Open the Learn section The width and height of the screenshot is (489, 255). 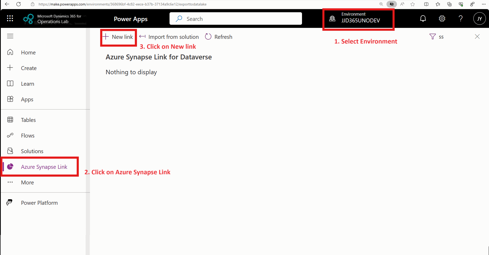click(27, 84)
